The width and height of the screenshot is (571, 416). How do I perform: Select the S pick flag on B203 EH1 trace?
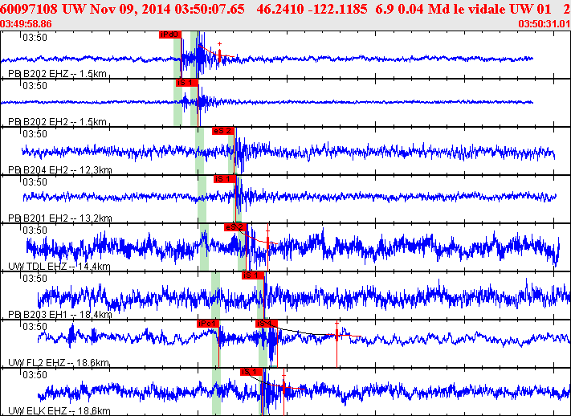click(x=252, y=275)
